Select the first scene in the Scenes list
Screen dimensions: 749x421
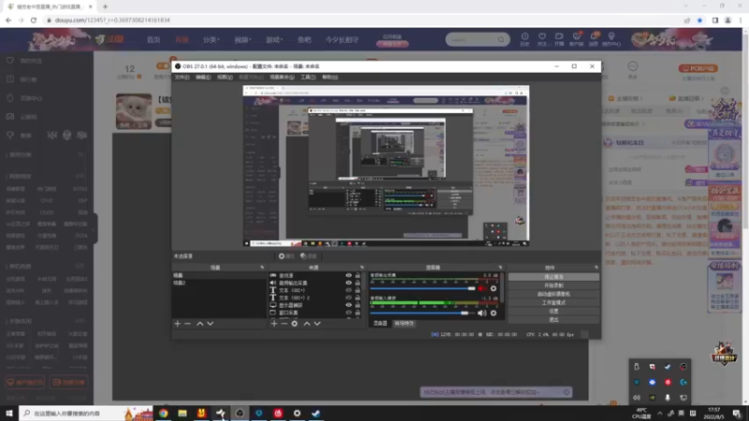(x=219, y=275)
